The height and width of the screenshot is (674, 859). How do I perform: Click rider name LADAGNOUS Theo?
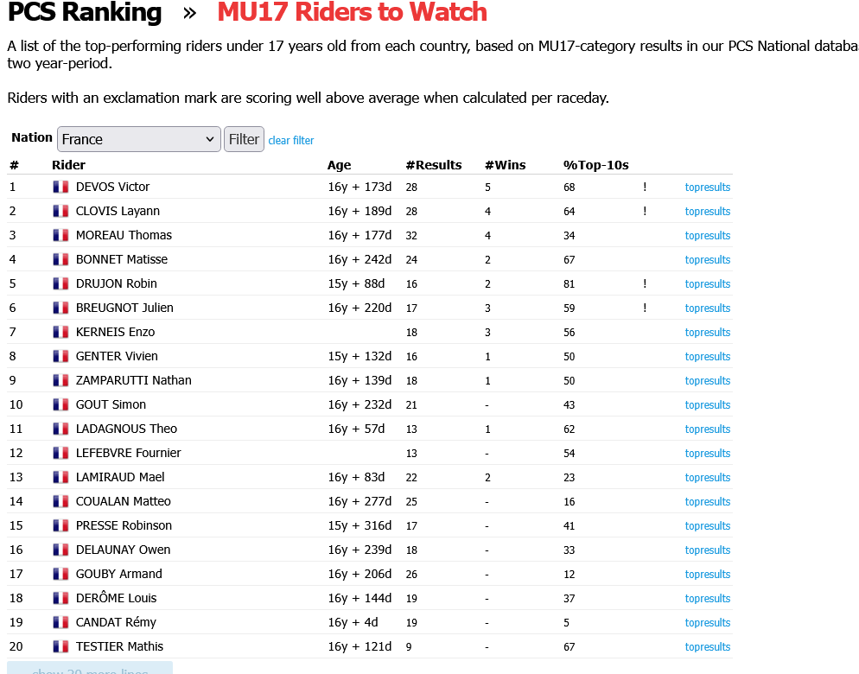point(126,429)
